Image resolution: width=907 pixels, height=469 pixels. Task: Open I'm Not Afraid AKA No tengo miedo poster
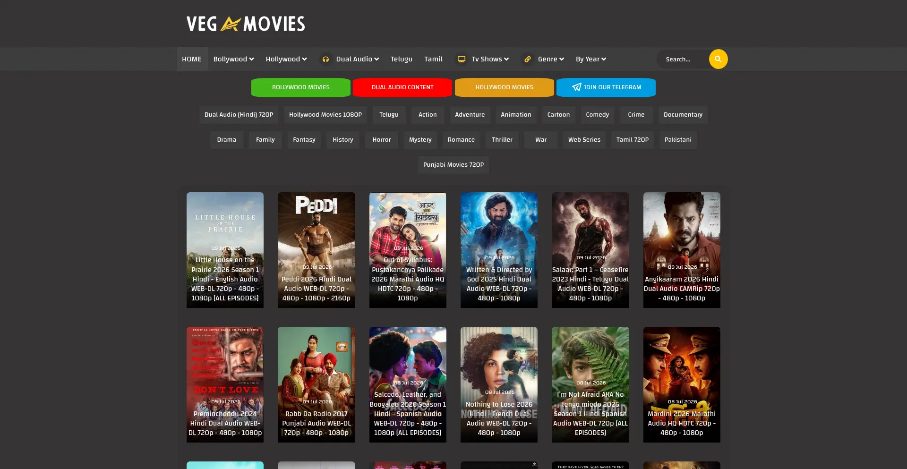(x=590, y=384)
